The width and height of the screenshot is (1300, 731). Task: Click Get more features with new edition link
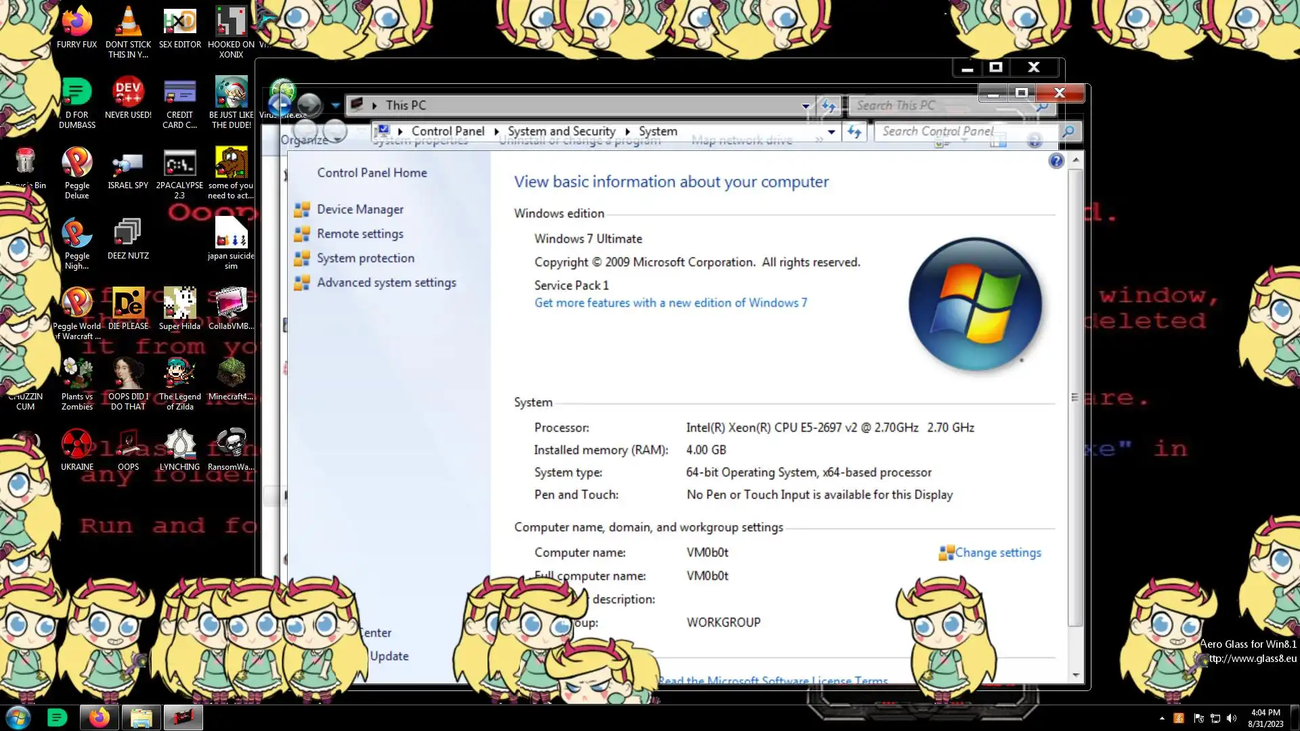pos(670,303)
